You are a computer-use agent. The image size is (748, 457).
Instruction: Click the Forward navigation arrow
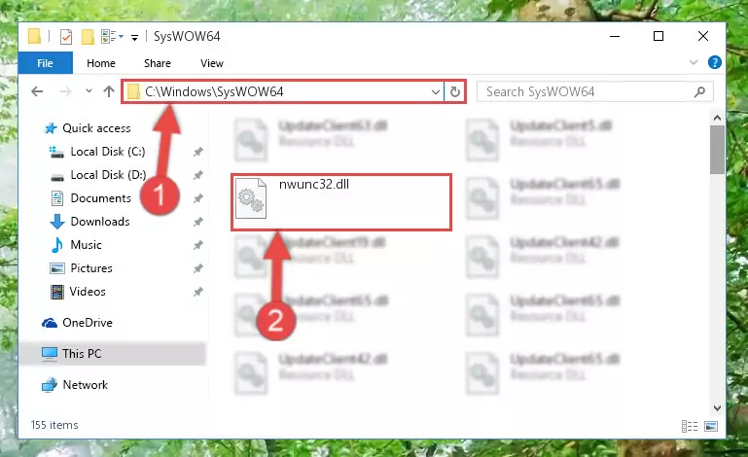[x=66, y=91]
